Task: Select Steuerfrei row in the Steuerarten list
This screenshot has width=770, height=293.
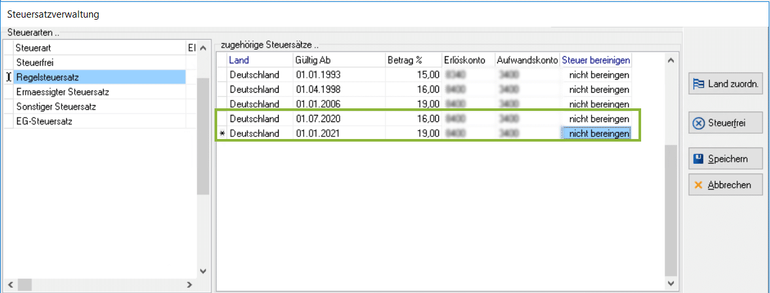Action: point(99,63)
